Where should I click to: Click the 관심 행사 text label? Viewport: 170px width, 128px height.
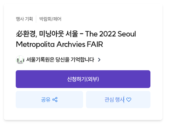(x=114, y=100)
